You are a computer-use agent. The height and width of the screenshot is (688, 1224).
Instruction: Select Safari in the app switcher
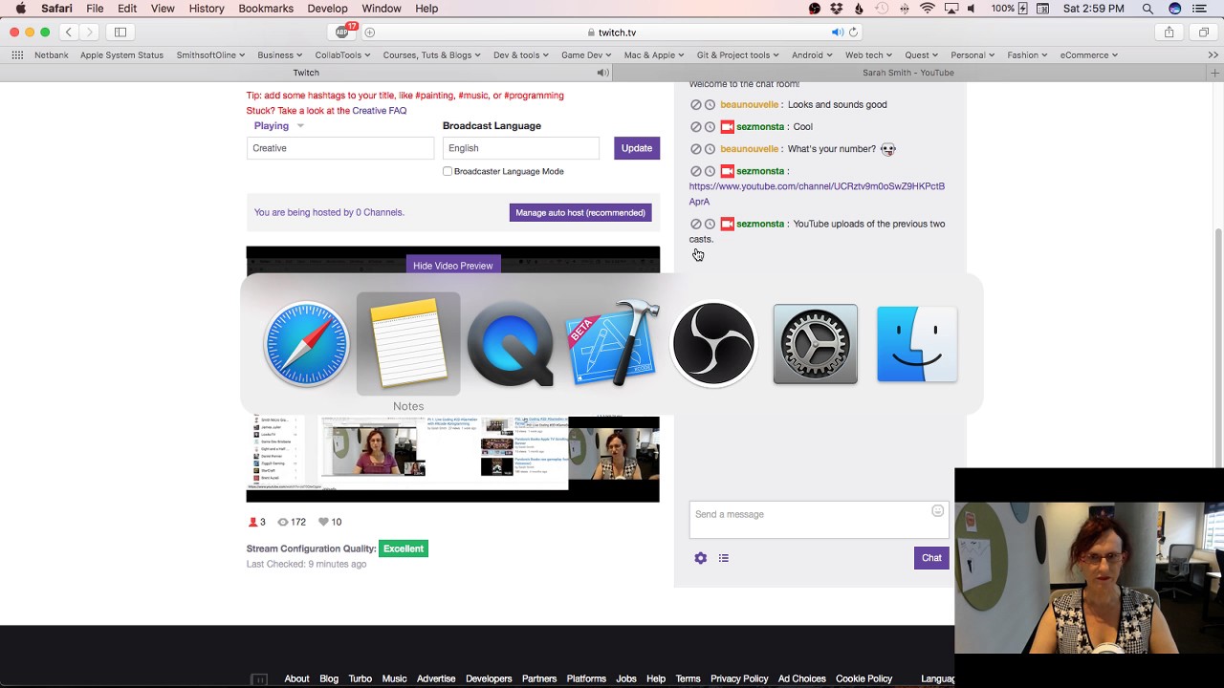307,344
